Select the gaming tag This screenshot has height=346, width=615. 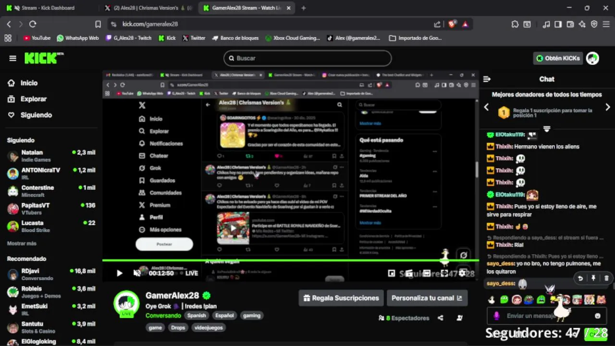[252, 316]
